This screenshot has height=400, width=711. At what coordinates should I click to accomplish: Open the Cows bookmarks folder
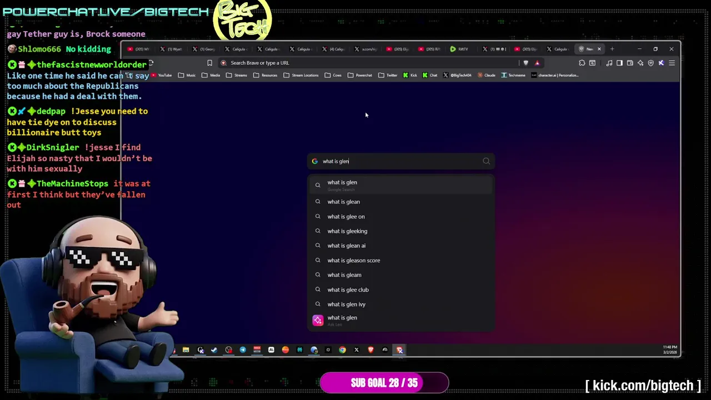click(x=333, y=75)
